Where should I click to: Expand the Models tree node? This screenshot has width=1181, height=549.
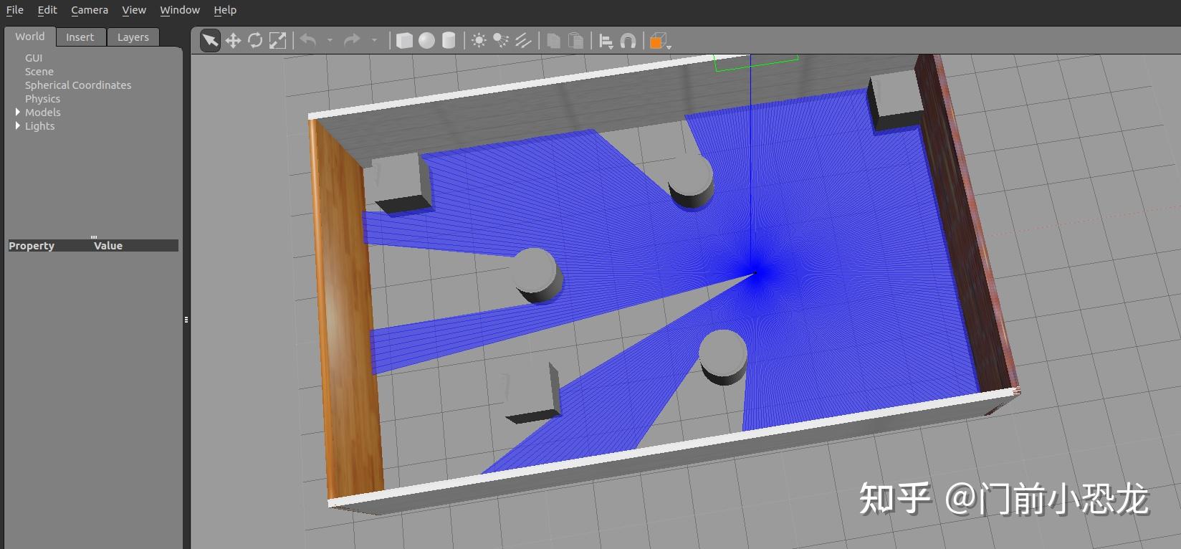[18, 113]
